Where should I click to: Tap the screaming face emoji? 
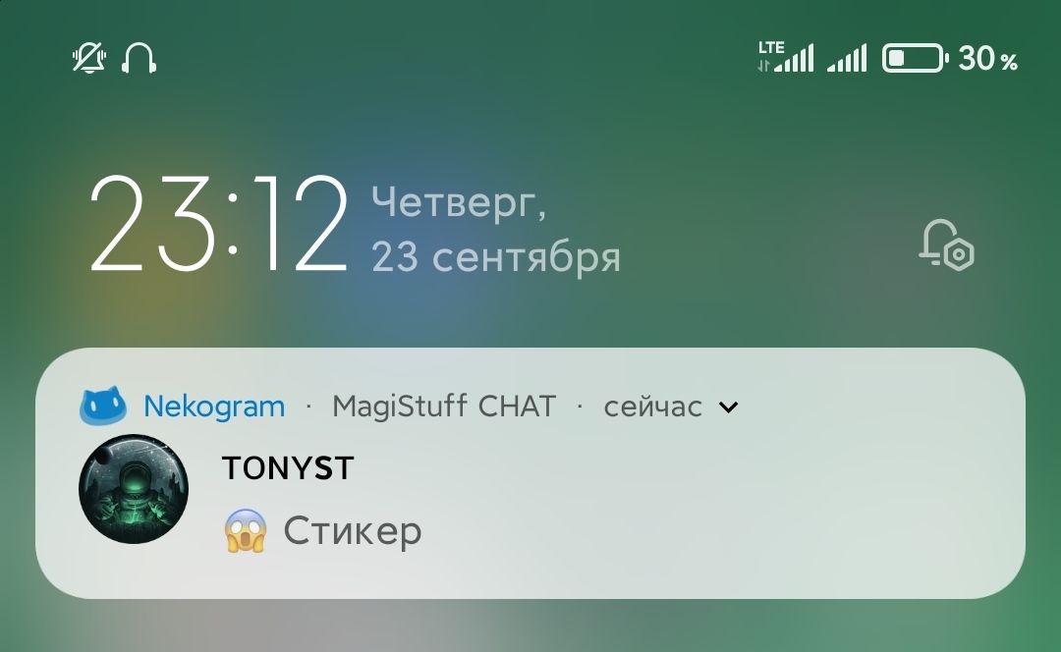(x=245, y=531)
